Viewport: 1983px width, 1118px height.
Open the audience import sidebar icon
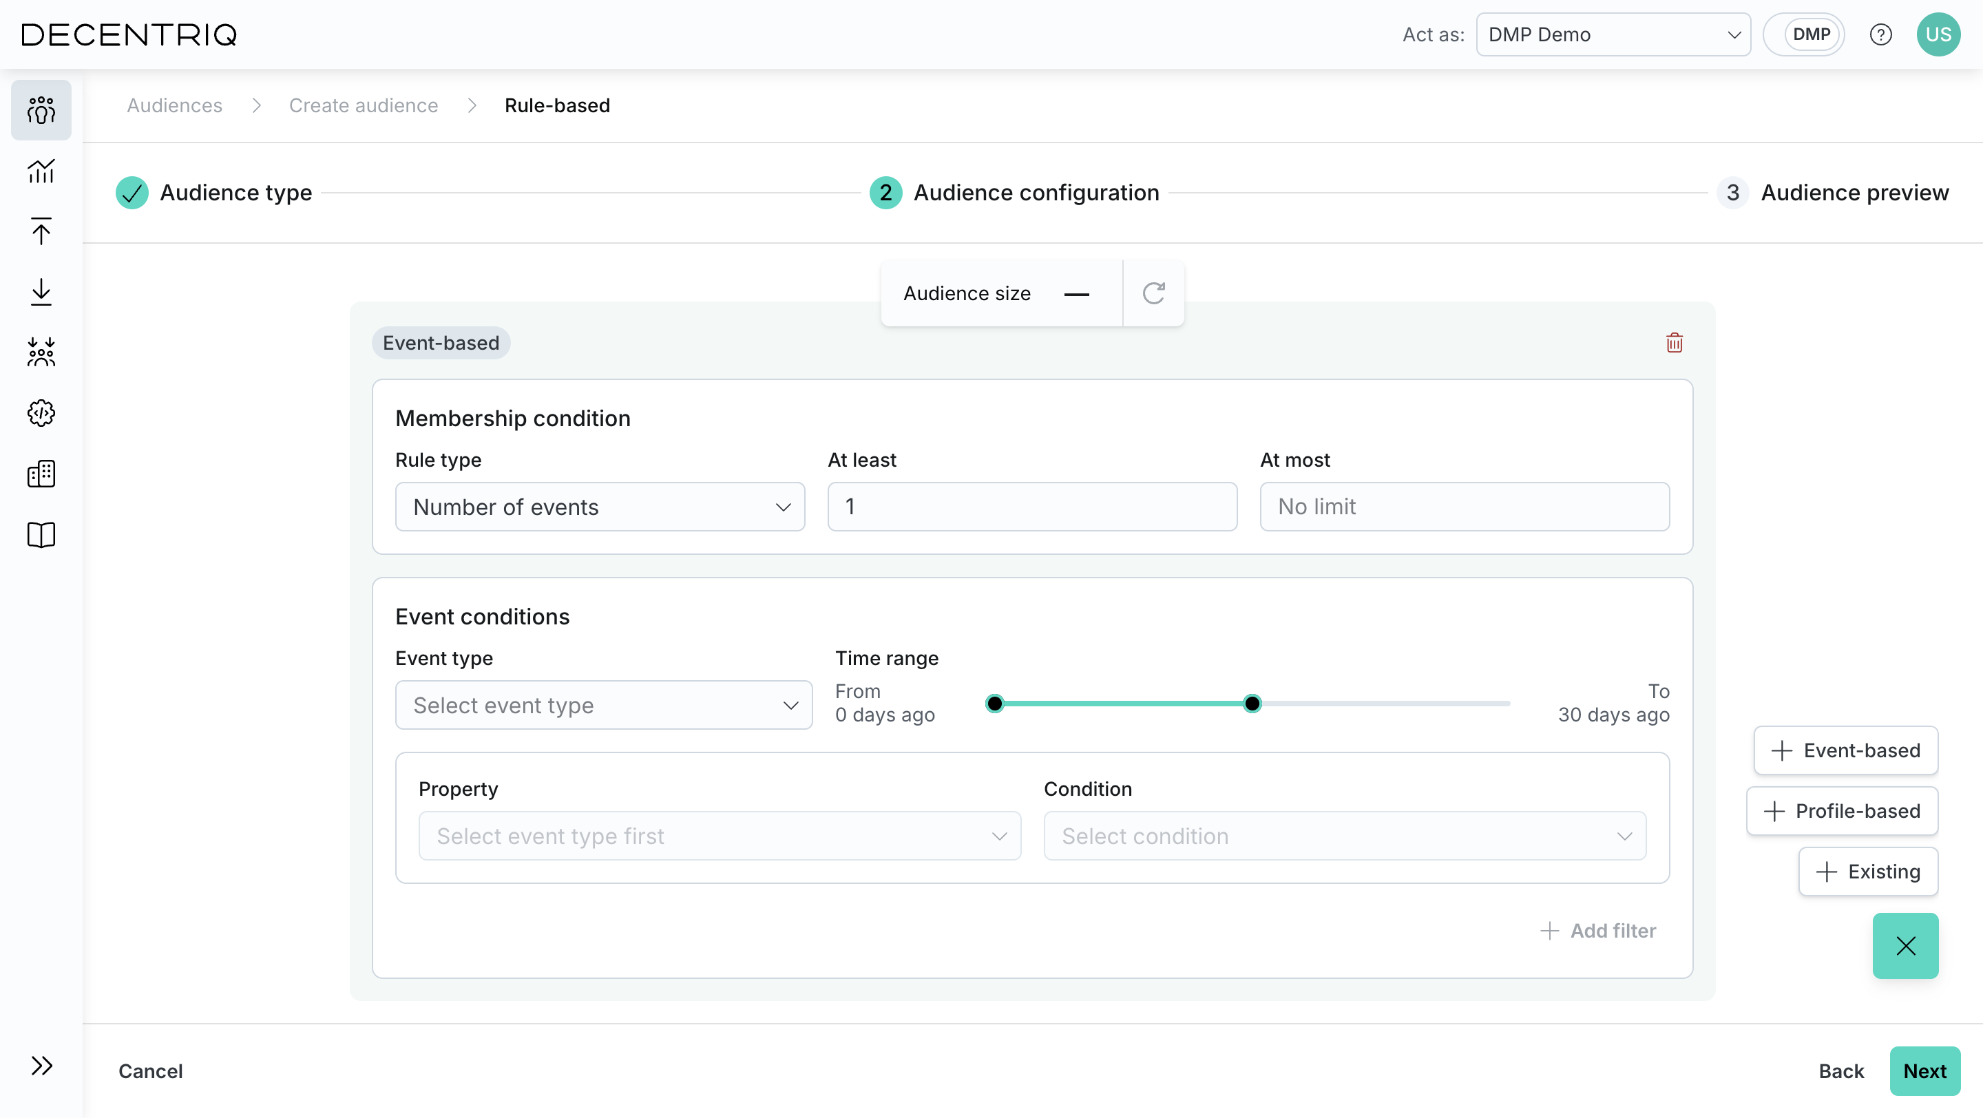(x=41, y=352)
